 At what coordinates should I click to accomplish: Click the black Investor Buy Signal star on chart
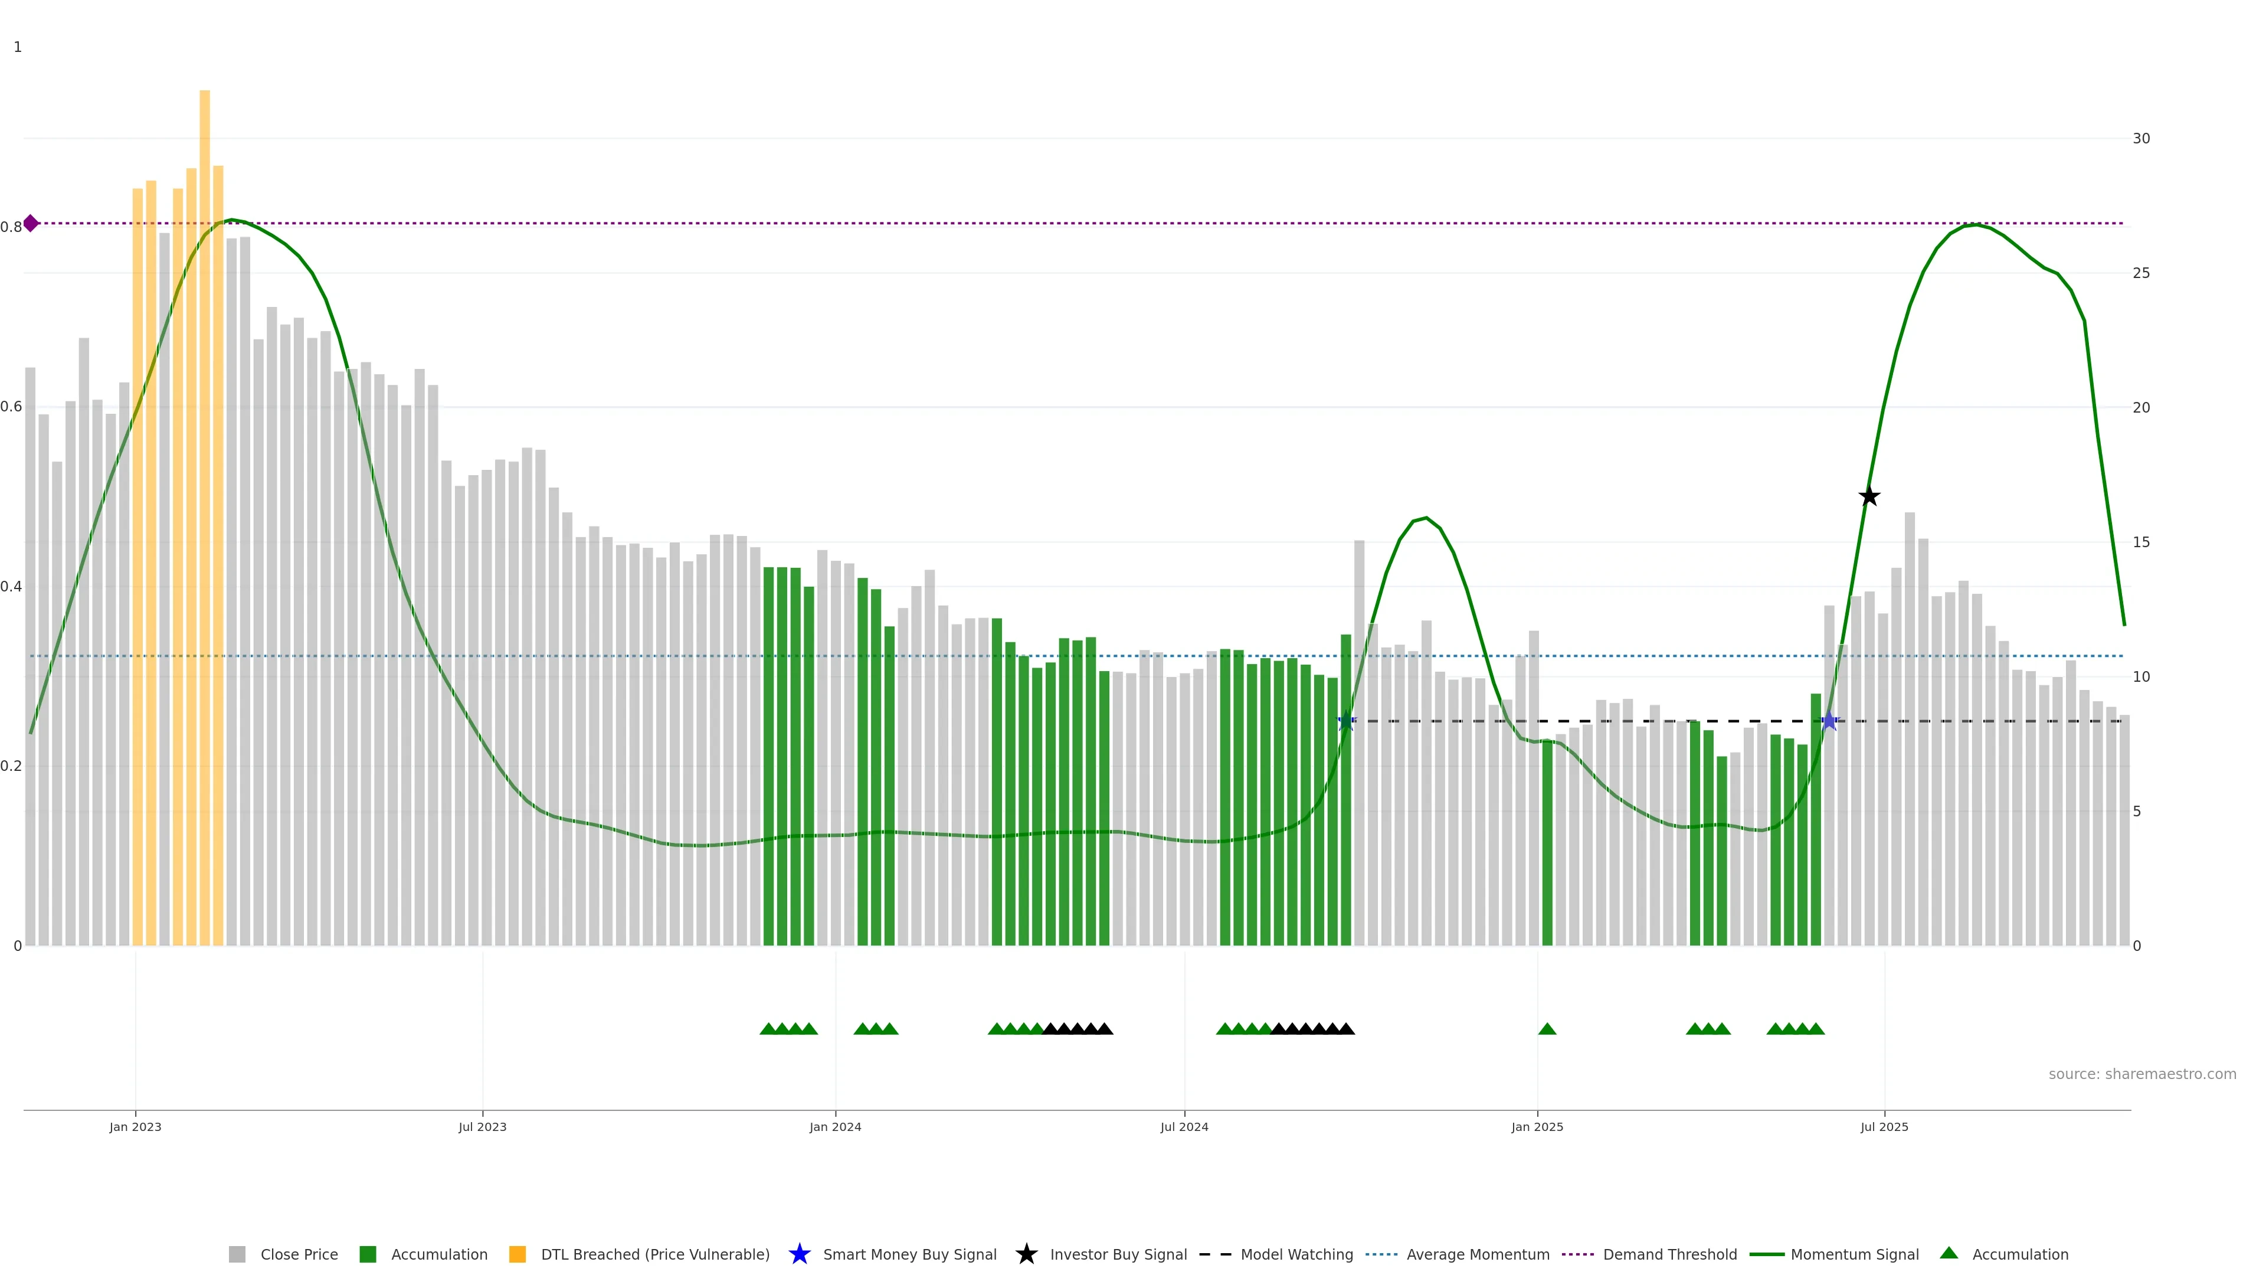pos(1869,496)
